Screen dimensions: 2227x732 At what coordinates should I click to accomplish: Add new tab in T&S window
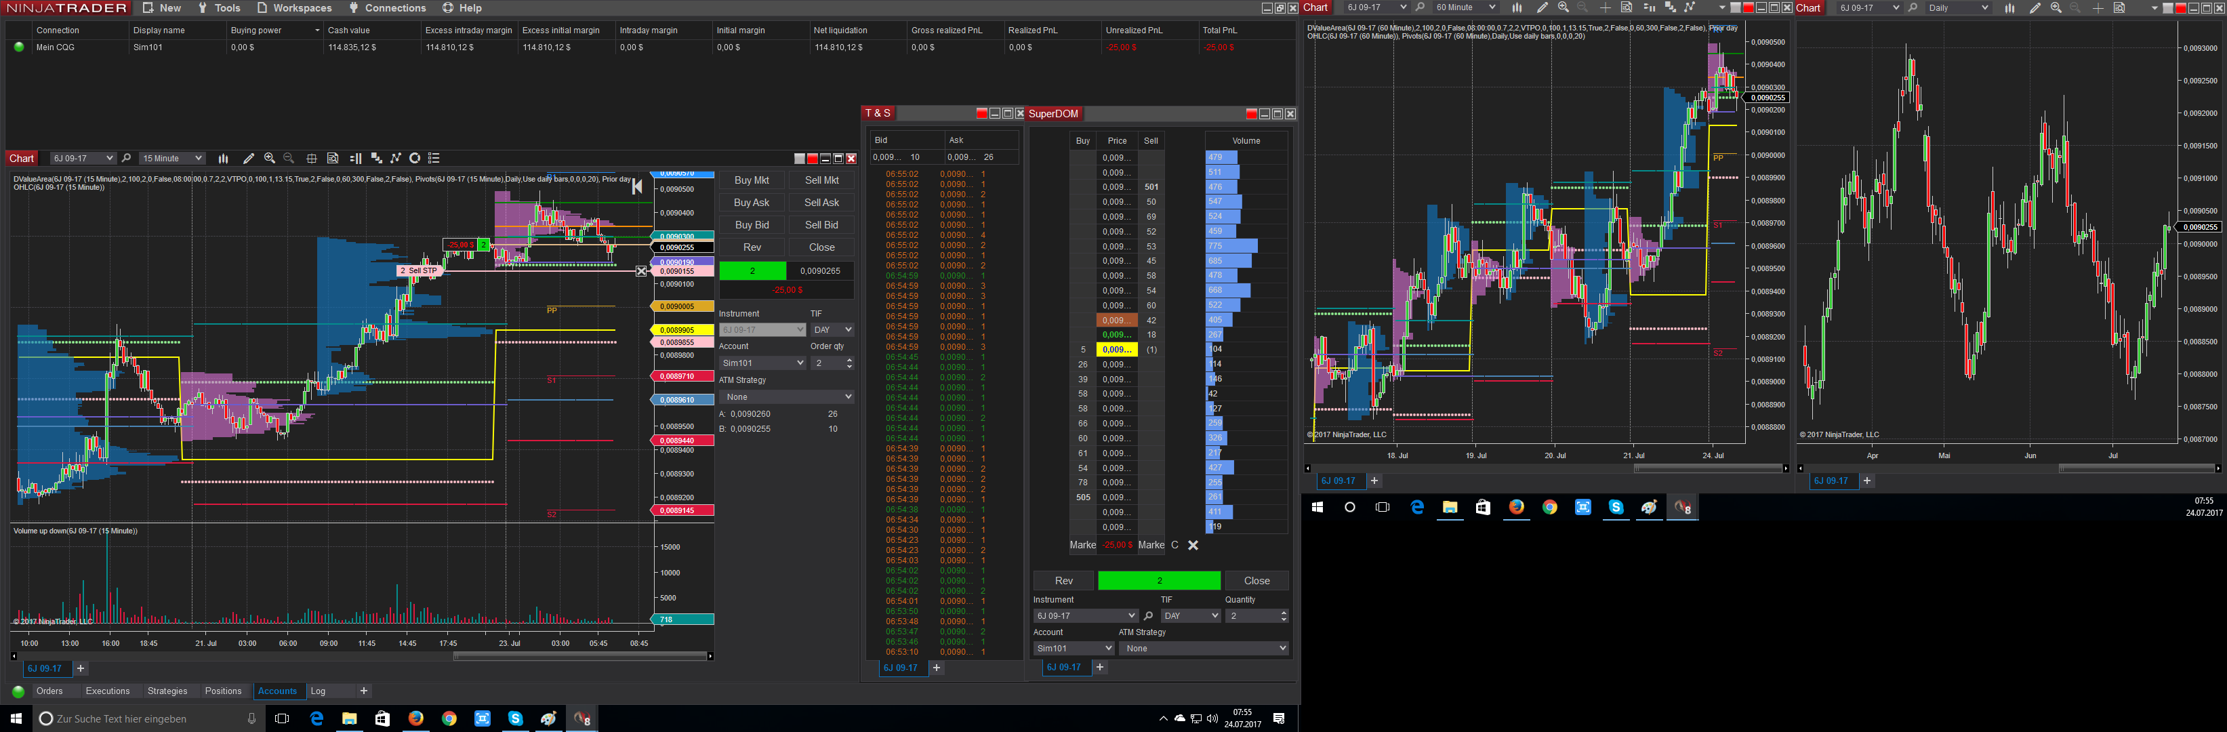[936, 668]
